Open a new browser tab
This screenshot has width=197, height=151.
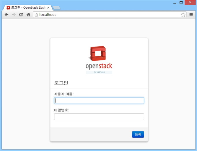57,8
